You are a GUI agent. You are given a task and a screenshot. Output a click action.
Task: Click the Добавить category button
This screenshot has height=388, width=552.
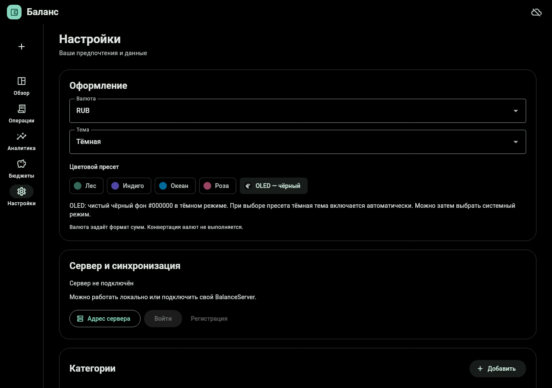[x=498, y=369]
